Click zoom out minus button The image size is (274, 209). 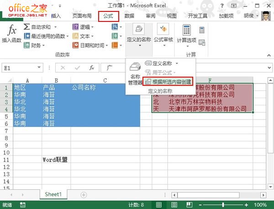200,205
